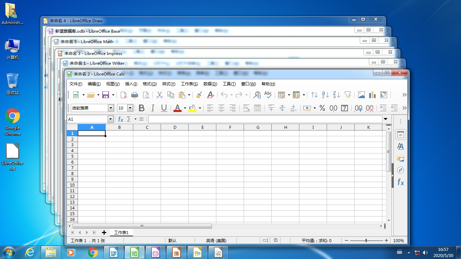Open the Navigator compass in sidebar
461x259 pixels.
401,170
